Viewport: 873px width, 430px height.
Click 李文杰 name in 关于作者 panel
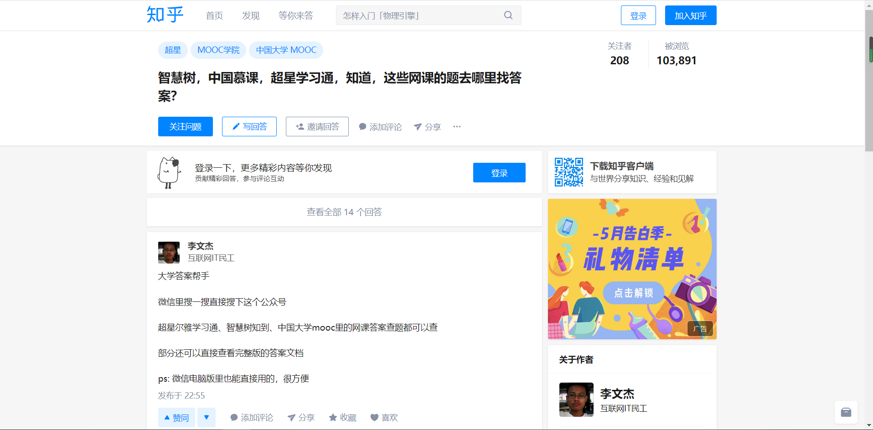pos(617,394)
